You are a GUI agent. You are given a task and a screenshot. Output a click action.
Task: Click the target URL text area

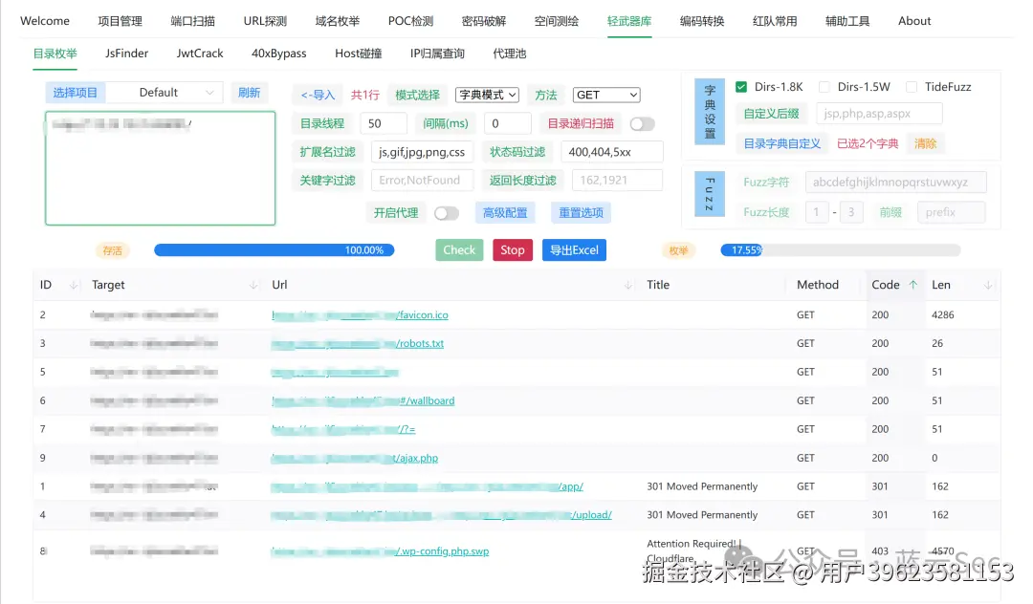pos(160,168)
